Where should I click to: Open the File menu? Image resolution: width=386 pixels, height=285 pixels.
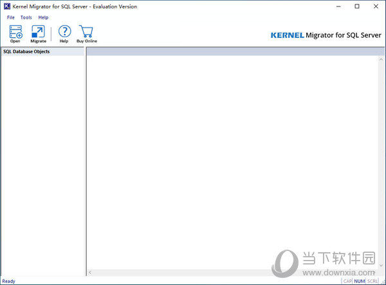(x=10, y=17)
